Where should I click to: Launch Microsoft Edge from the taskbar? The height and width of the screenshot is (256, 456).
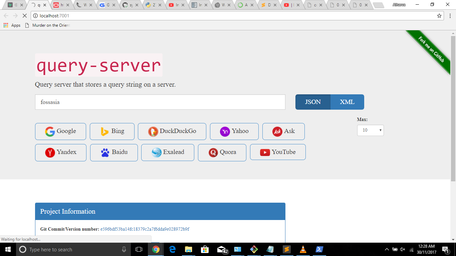(172, 249)
